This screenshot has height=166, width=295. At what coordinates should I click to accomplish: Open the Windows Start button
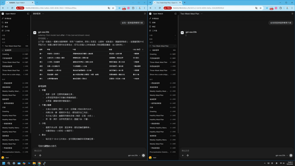[4, 163]
